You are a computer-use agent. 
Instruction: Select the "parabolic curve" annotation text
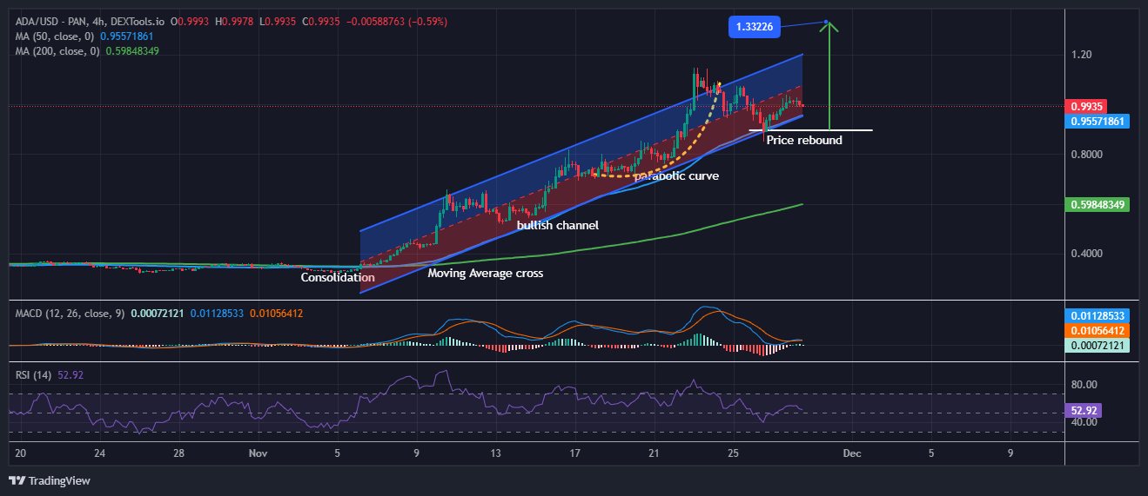click(x=676, y=175)
